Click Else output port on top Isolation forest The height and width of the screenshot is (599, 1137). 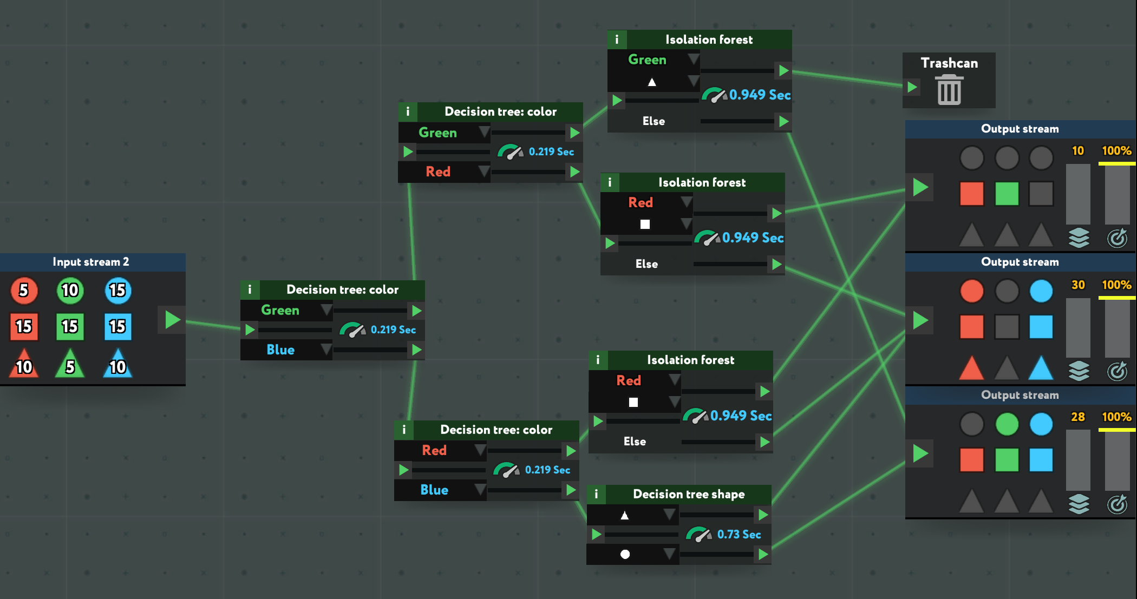tap(783, 121)
